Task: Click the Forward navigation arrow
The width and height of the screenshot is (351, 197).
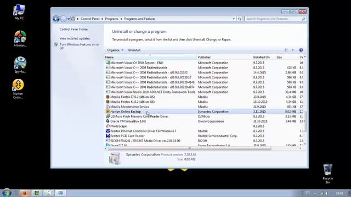Action: pos(64,19)
